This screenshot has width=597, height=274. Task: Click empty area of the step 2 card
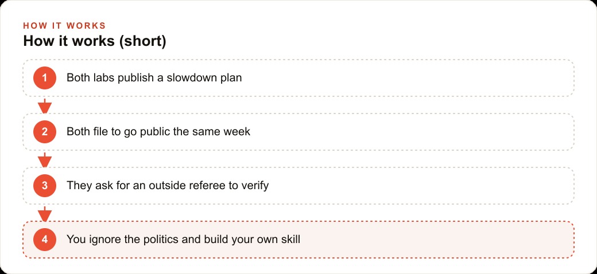point(411,132)
